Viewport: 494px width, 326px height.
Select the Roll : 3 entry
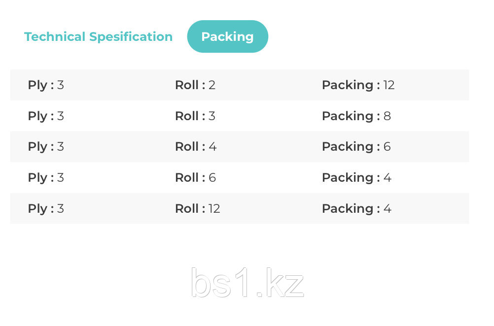[195, 116]
